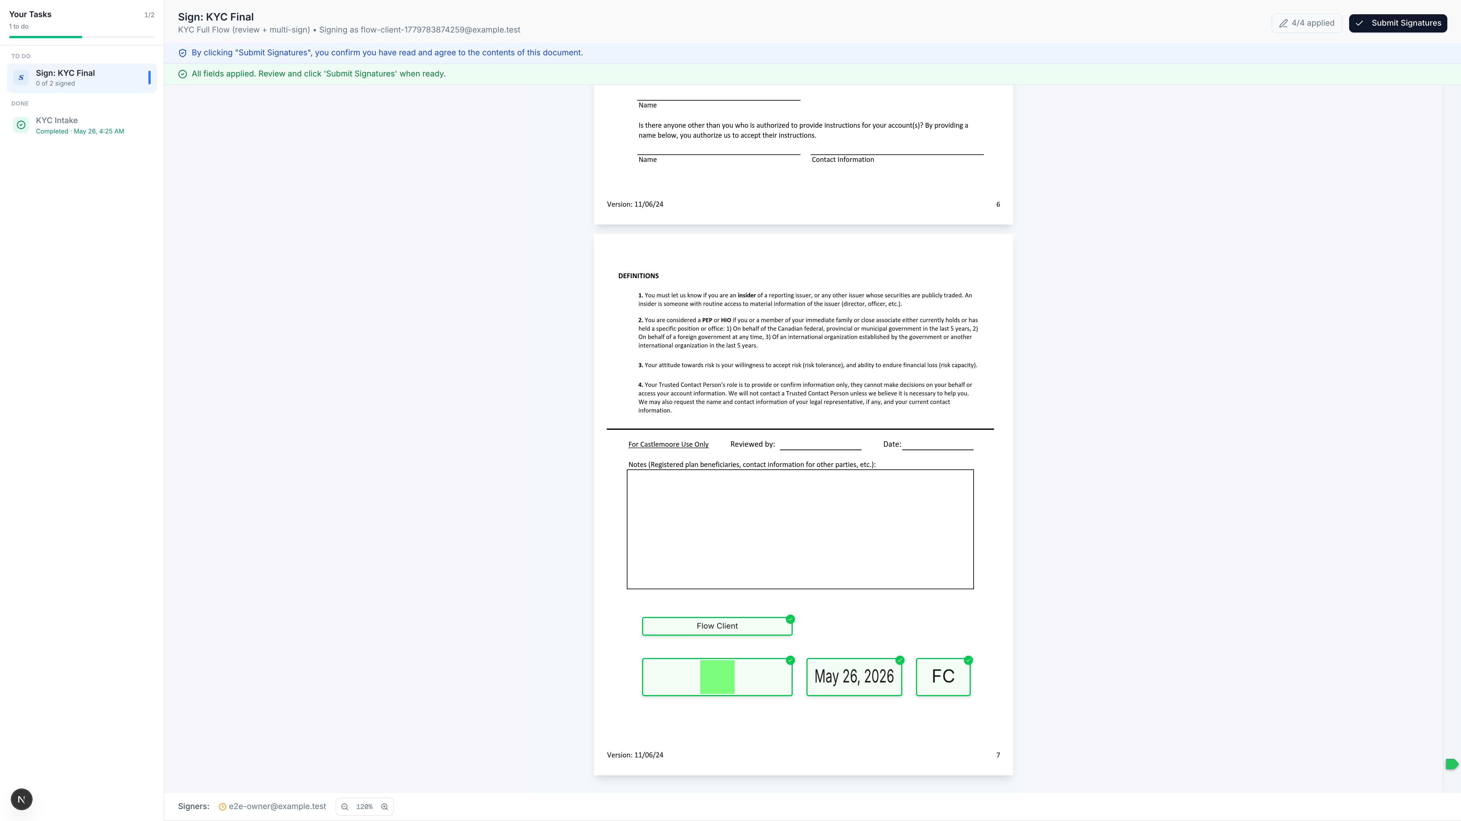1461x821 pixels.
Task: Click the For Castlemoore Use Only text
Action: click(668, 444)
